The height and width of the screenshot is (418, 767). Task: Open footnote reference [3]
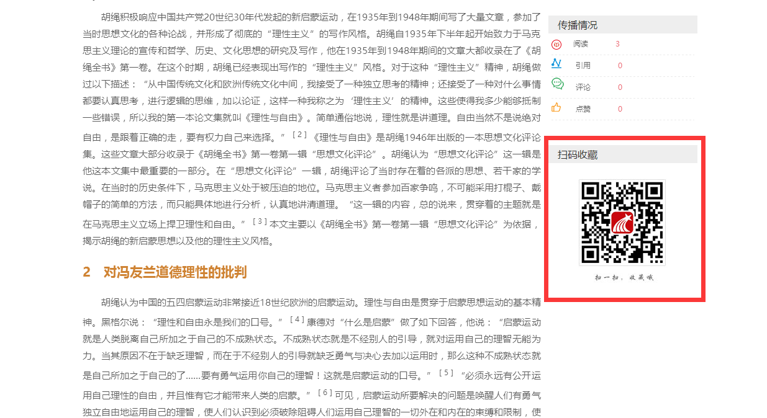[260, 221]
